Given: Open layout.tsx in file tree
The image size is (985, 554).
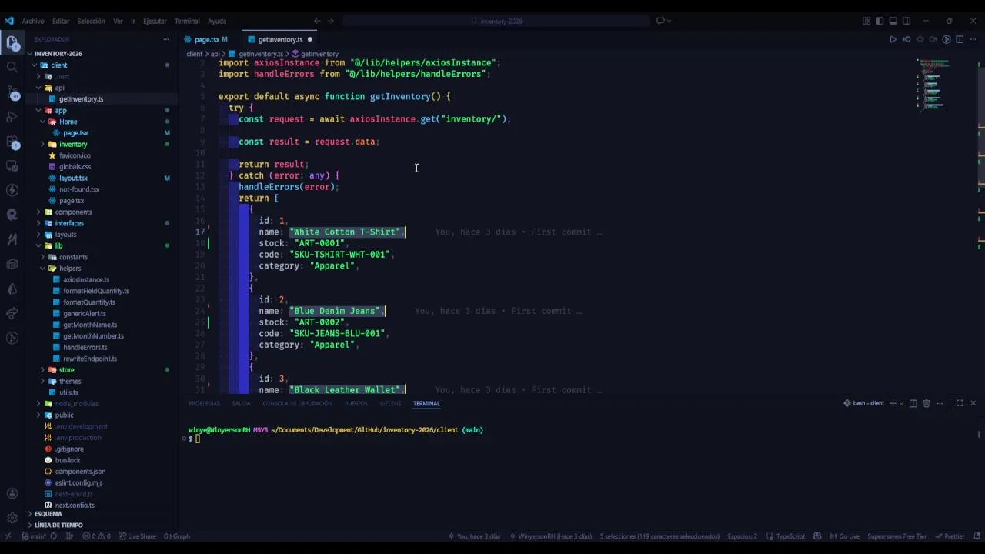Looking at the screenshot, I should coord(74,179).
